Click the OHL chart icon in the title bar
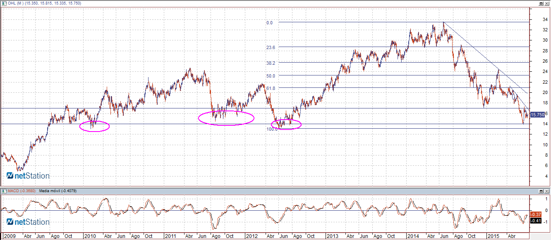This screenshot has width=551, height=240. (x=3, y=3)
